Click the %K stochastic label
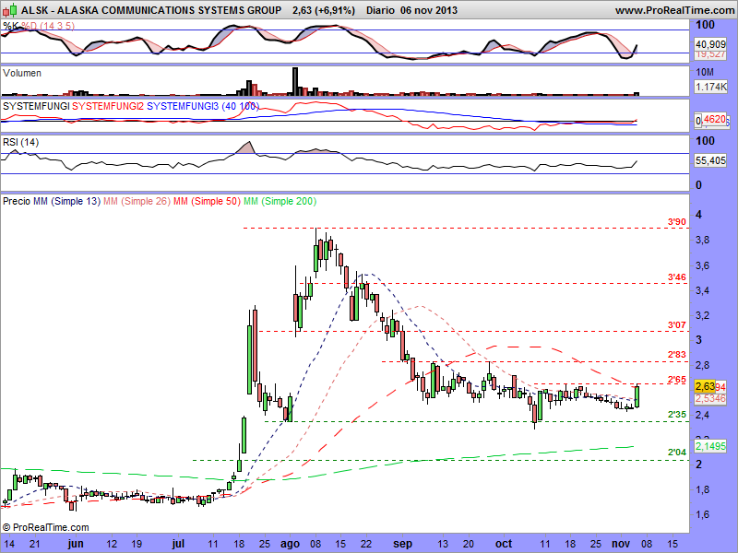738x553 pixels. (x=11, y=26)
